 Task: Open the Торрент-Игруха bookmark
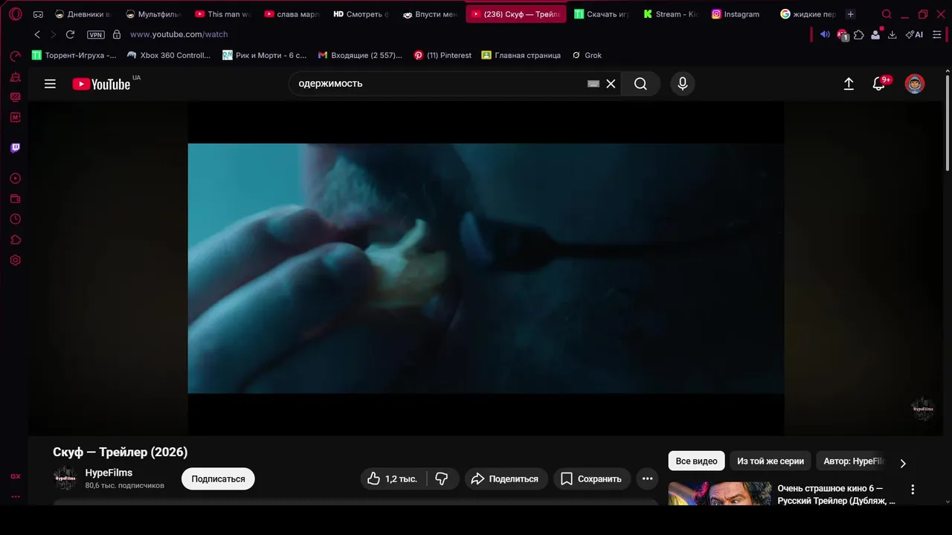74,55
